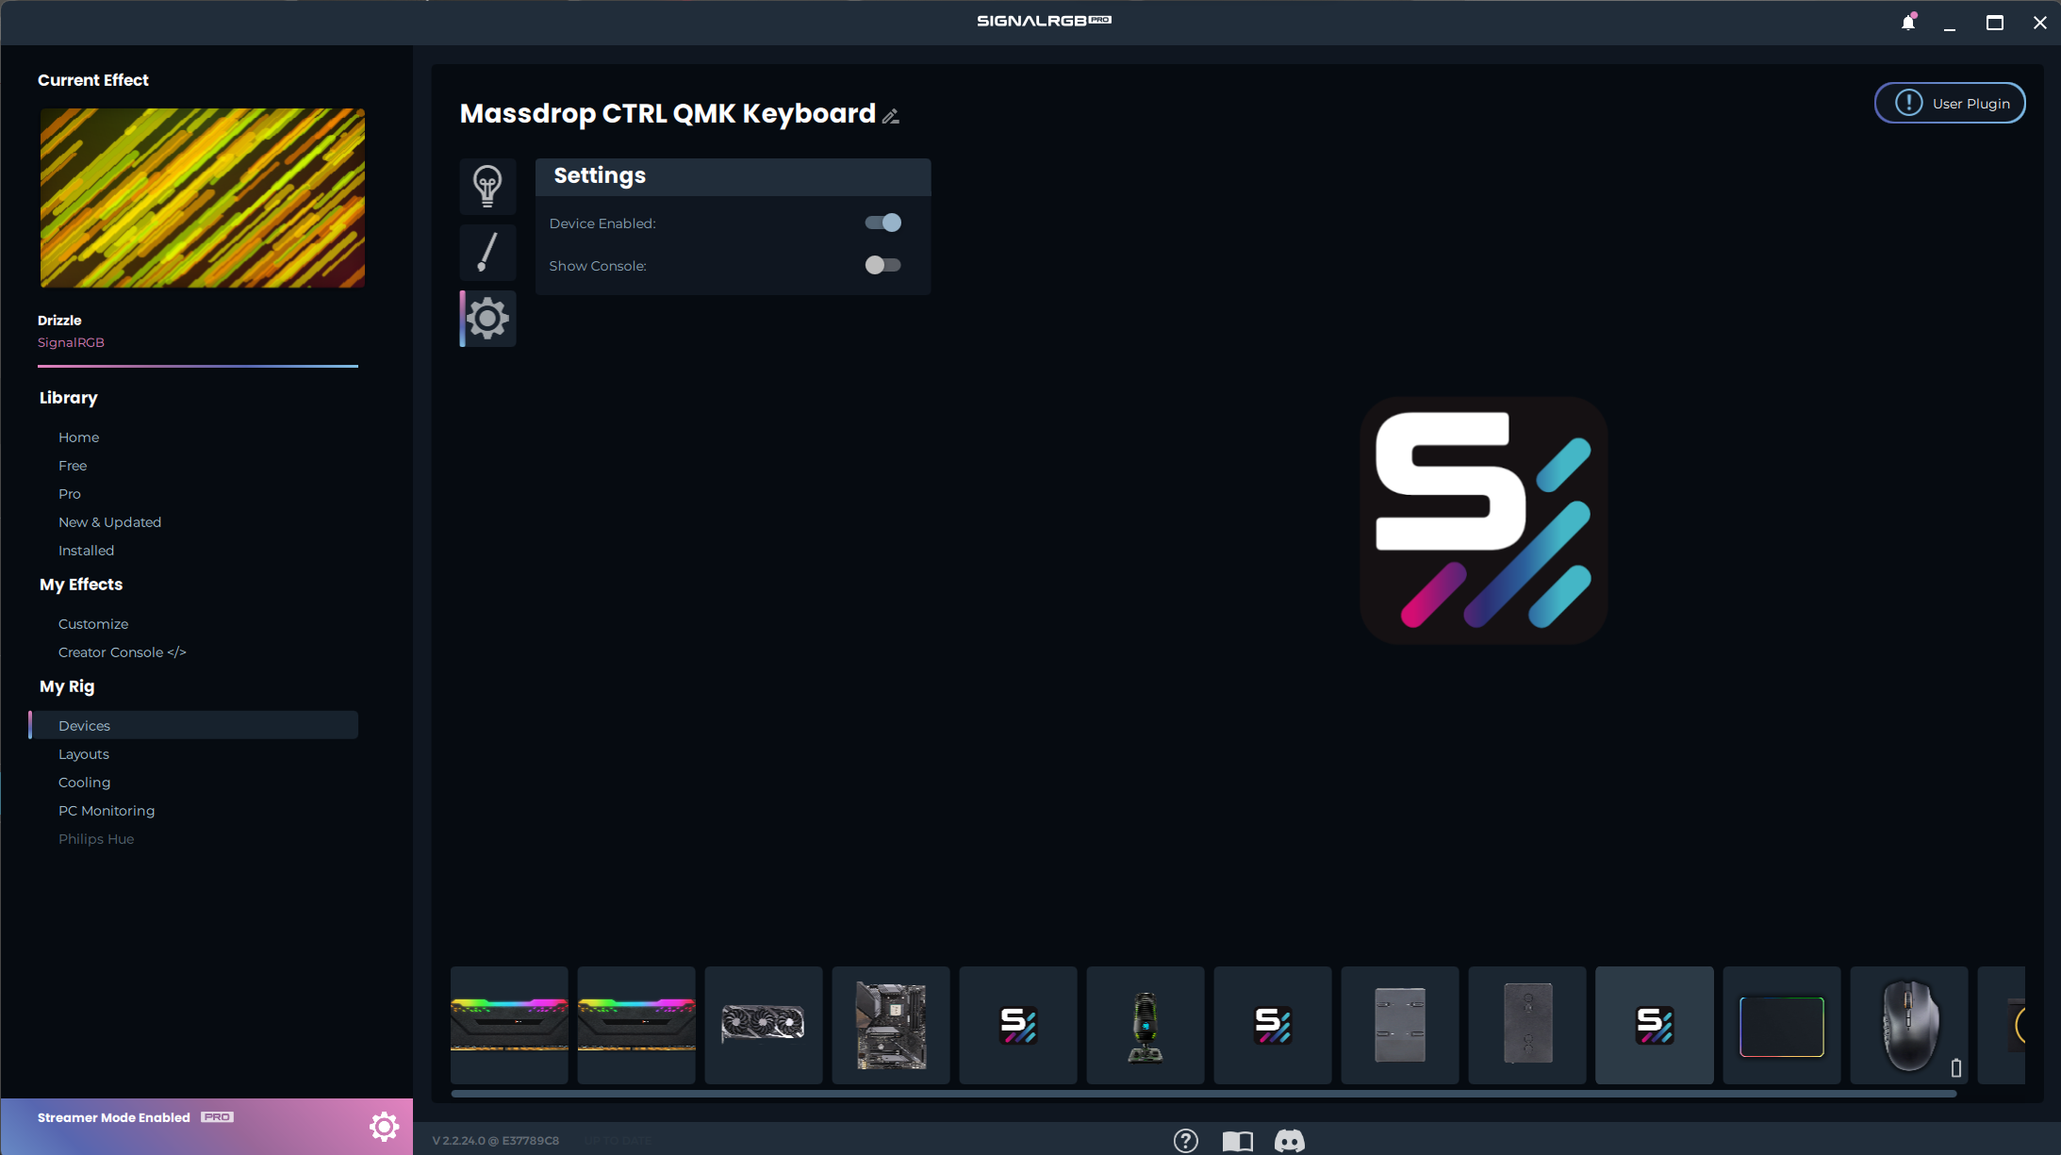Screen dimensions: 2061x1155
Task: Open the notifications bell
Action: (1907, 23)
